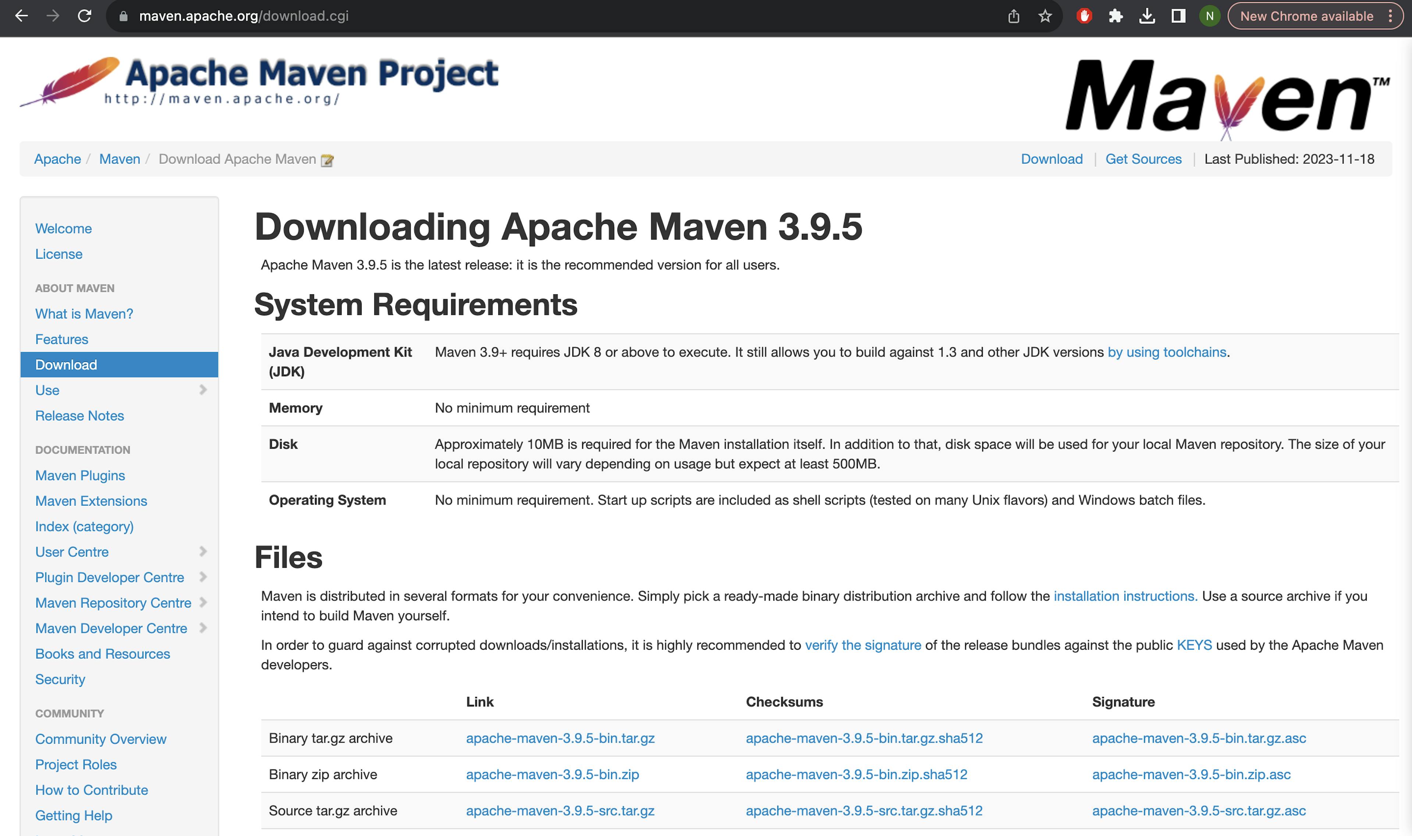Open the browser downloads icon
The image size is (1412, 836).
(x=1147, y=16)
